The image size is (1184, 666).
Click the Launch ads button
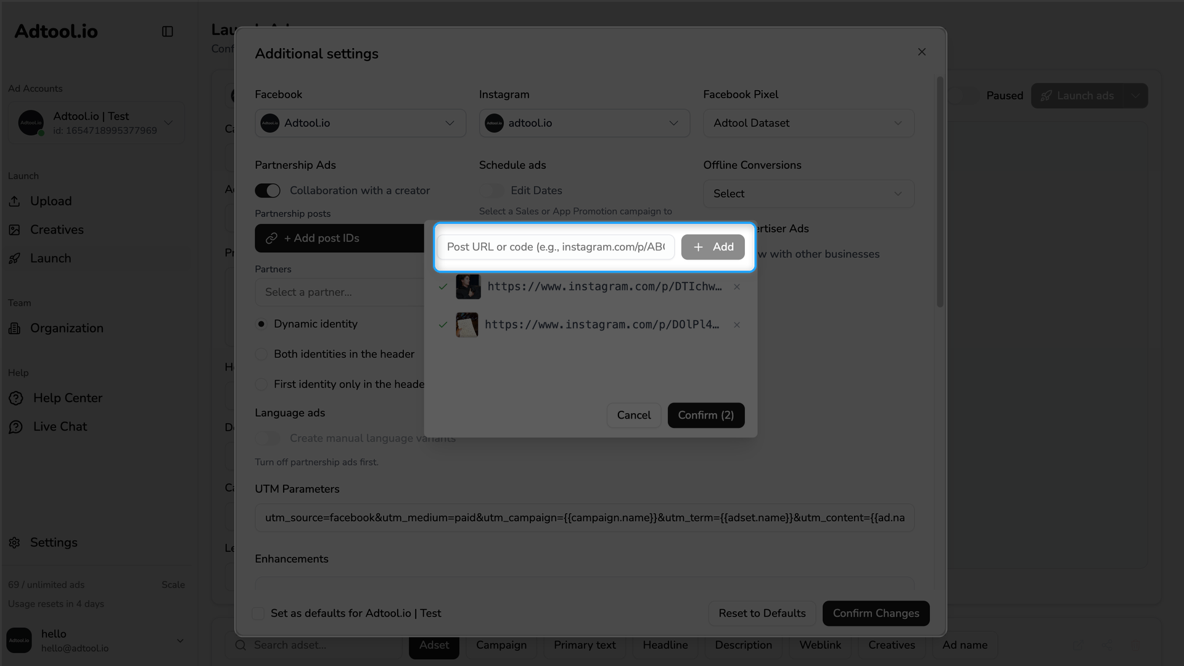pyautogui.click(x=1077, y=96)
